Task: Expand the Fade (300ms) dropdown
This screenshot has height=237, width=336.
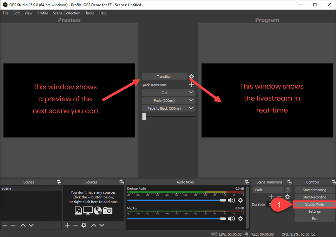Action: [168, 100]
